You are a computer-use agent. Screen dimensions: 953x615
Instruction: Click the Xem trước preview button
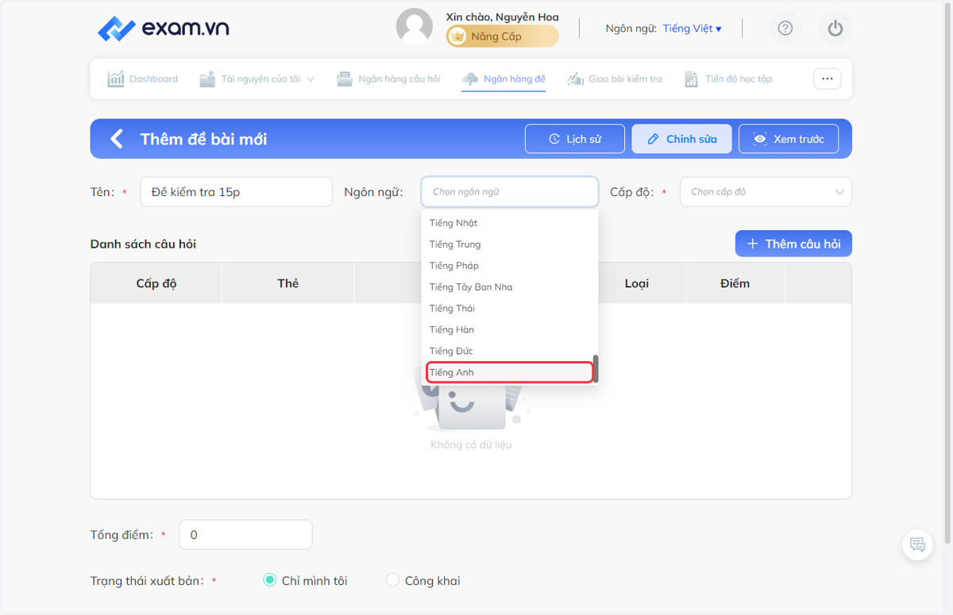(x=789, y=139)
